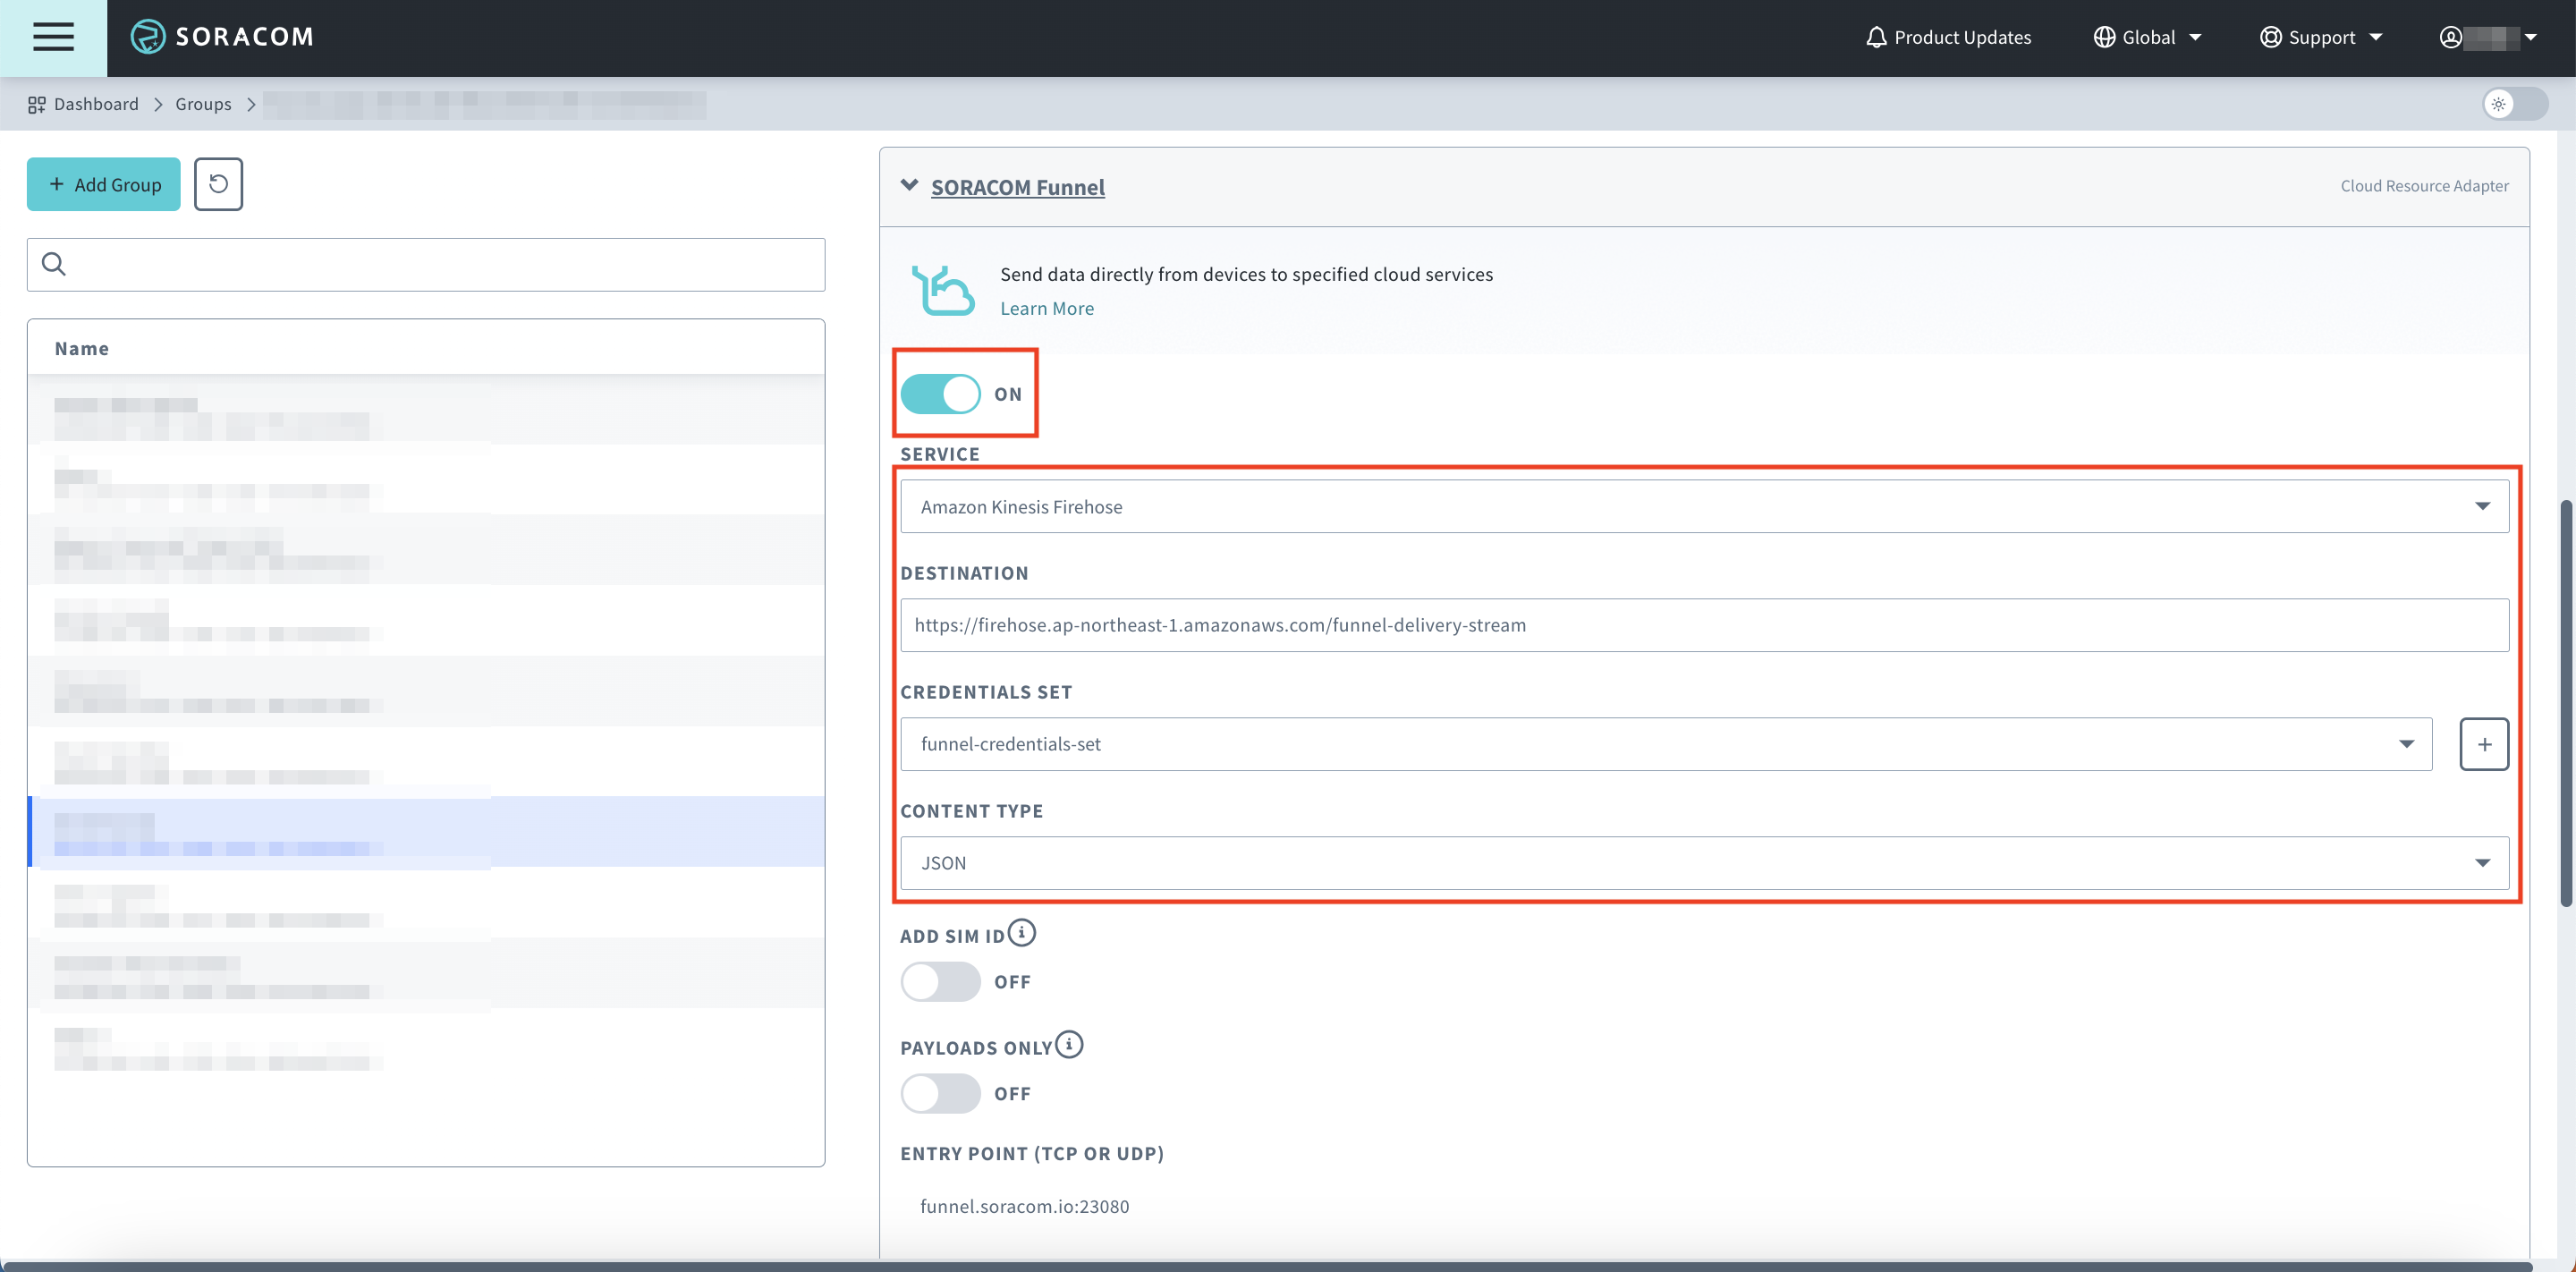Open the Support menu
The height and width of the screenshot is (1272, 2576).
pyautogui.click(x=2321, y=37)
